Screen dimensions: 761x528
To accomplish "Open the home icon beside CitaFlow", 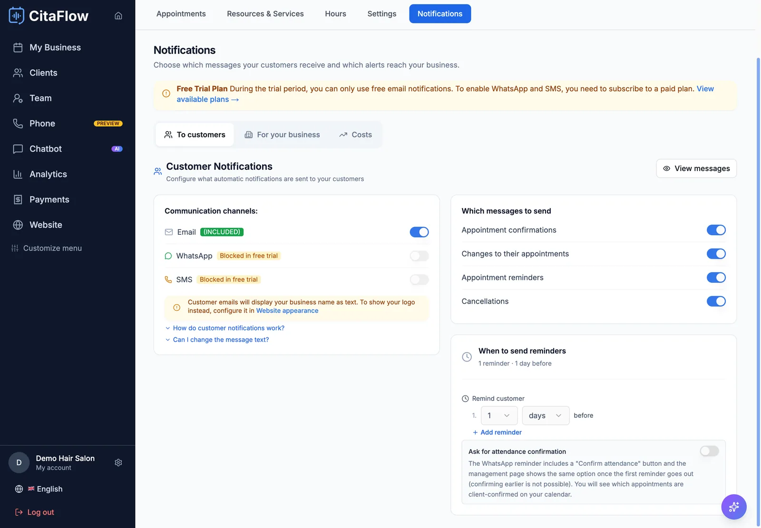I will click(x=118, y=16).
